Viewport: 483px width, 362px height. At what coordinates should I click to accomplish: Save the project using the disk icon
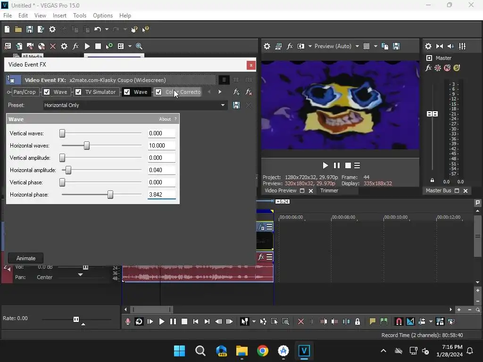click(x=30, y=29)
